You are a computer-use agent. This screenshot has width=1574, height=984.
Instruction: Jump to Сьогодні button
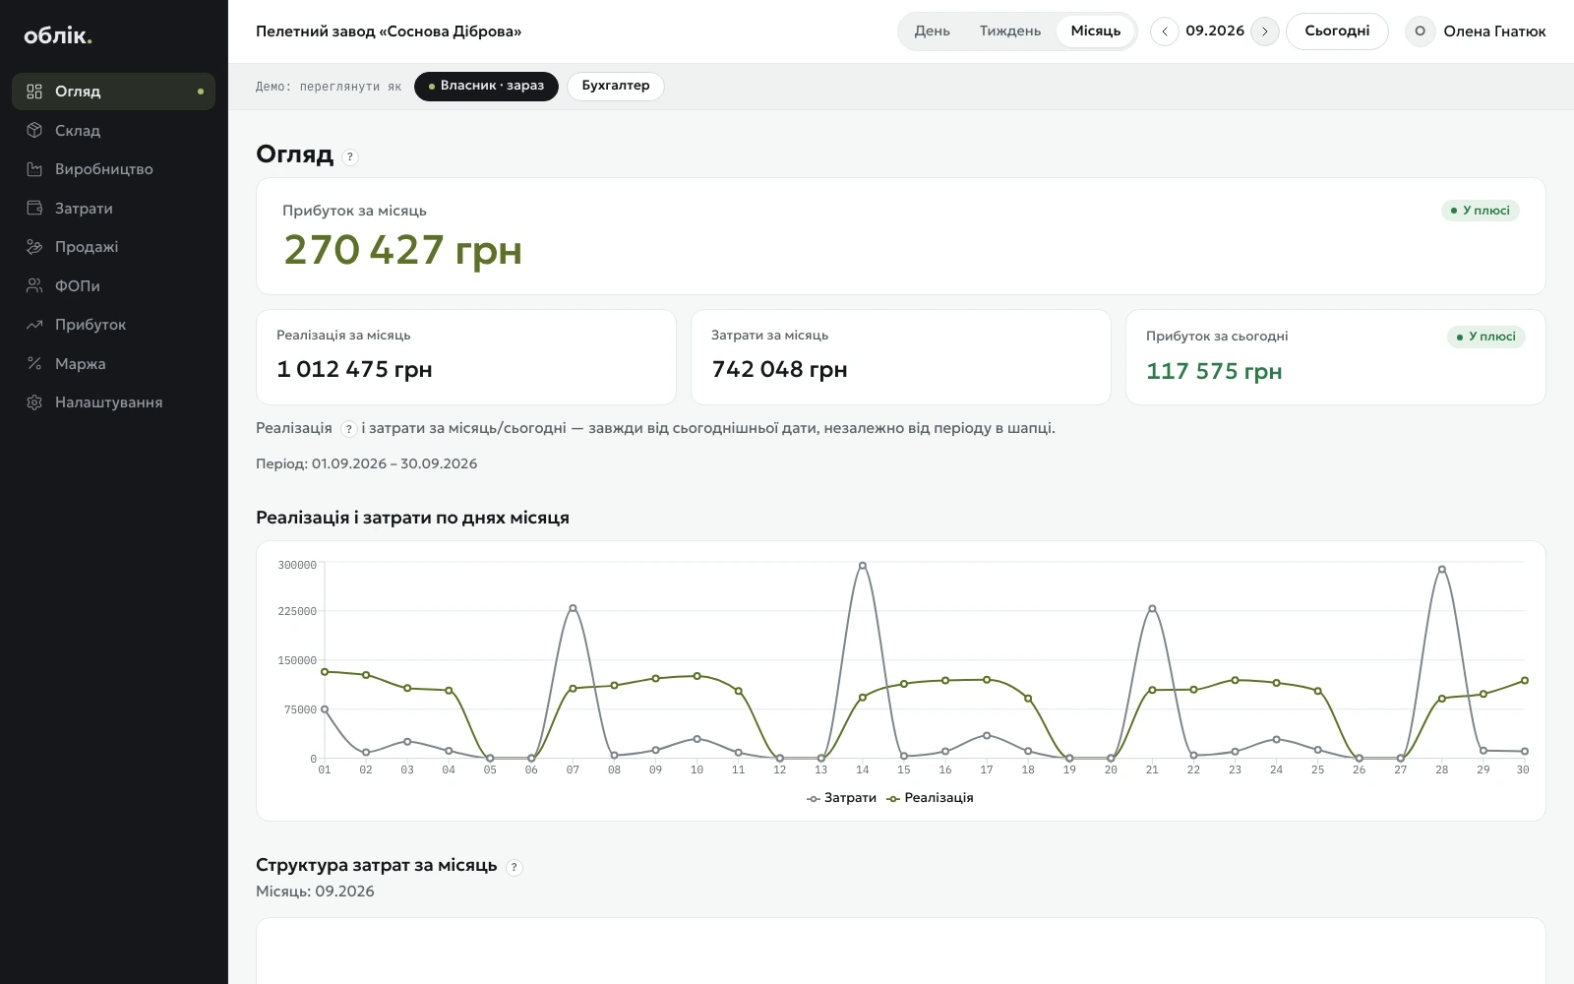(1337, 31)
